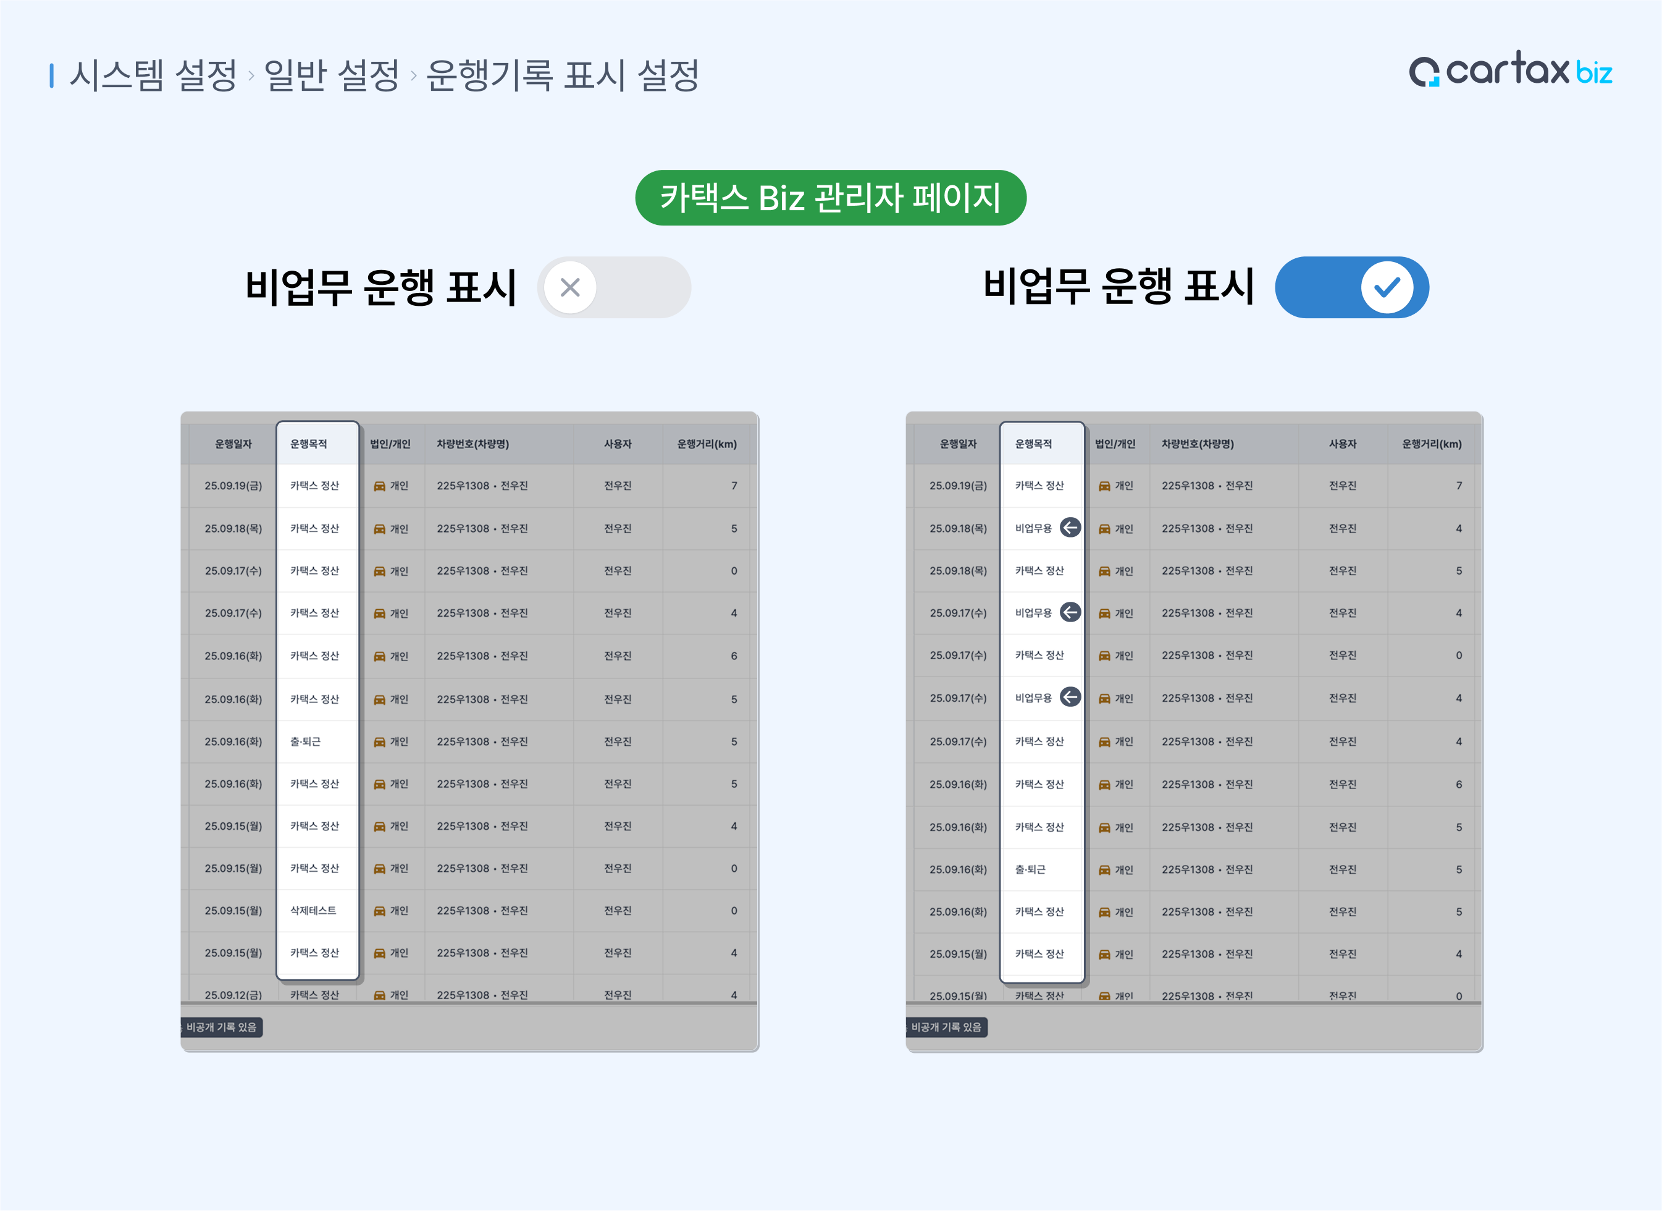The height and width of the screenshot is (1211, 1662).
Task: Click 운행거리(km) column header in right table
Action: tap(1431, 444)
